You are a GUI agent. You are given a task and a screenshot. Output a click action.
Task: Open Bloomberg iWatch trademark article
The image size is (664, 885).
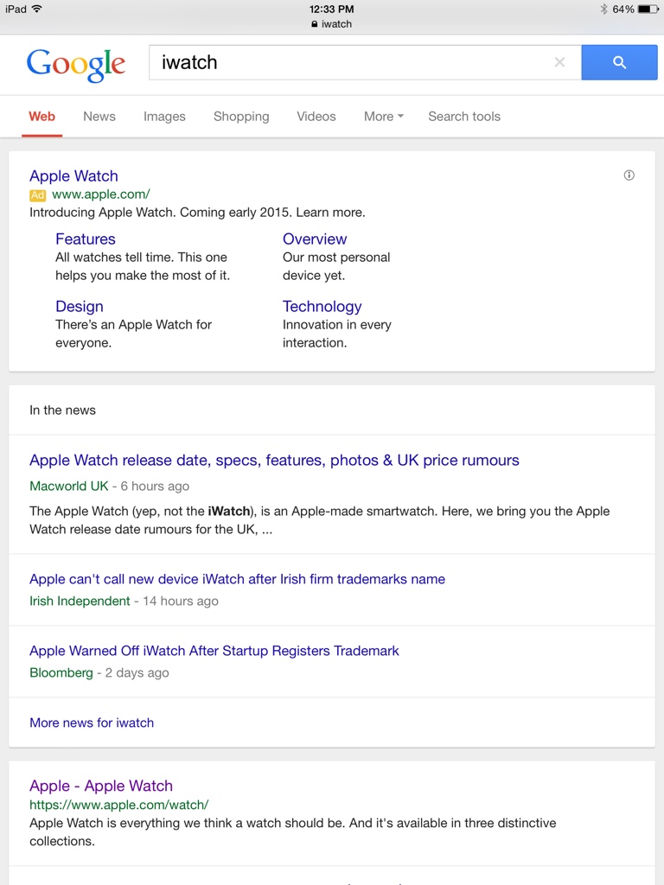214,651
